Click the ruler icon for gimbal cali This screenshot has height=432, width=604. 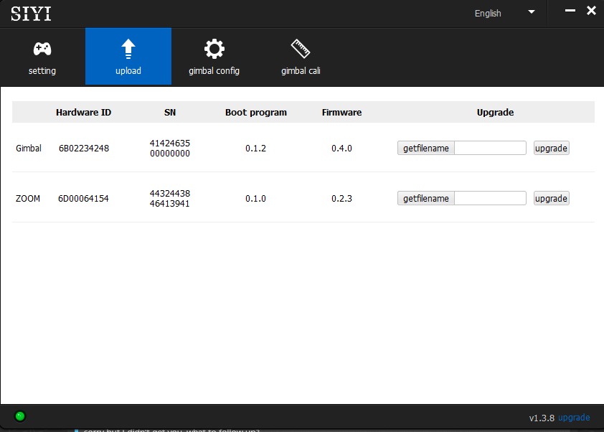pyautogui.click(x=301, y=49)
